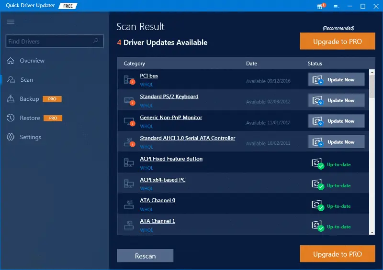Click the Up-to-date text for ATA Channel 0
This screenshot has width=383, height=270.
pos(338,206)
